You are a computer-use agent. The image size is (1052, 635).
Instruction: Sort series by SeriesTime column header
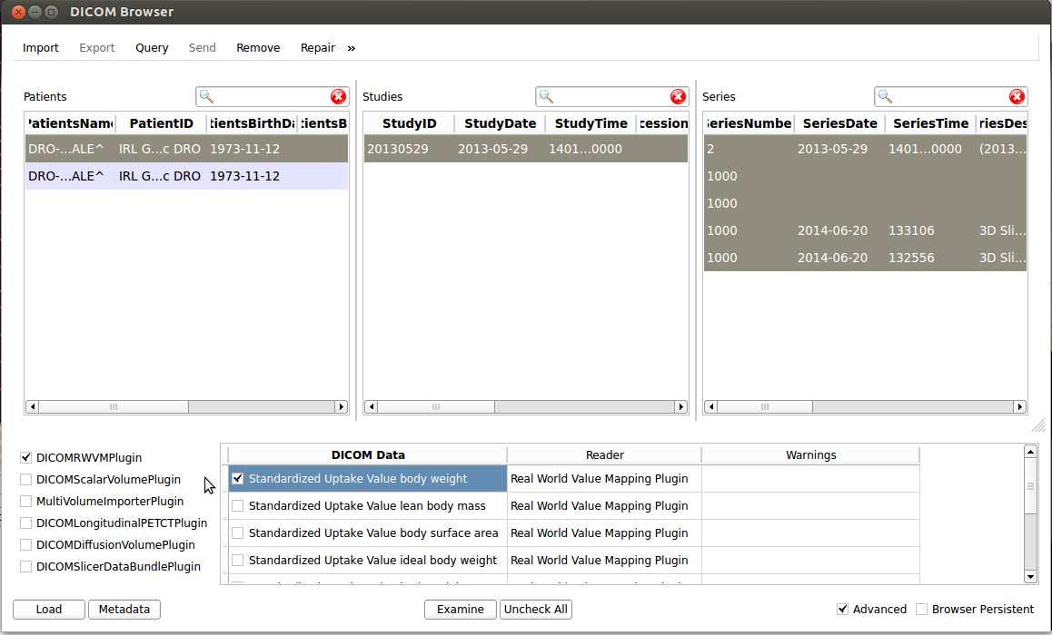930,123
